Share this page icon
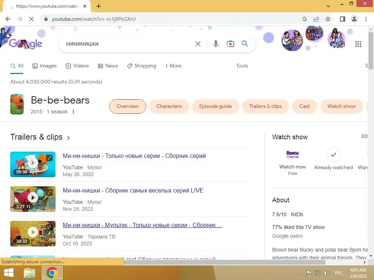Screen dimensions: 374x280 316,19
